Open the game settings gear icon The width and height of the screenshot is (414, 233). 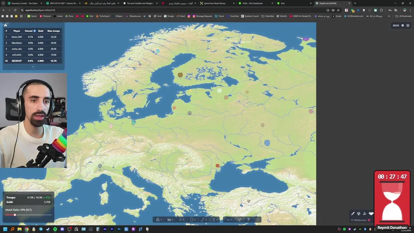click(x=403, y=26)
